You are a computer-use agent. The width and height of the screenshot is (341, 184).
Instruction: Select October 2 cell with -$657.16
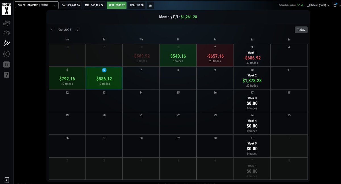[215, 55]
